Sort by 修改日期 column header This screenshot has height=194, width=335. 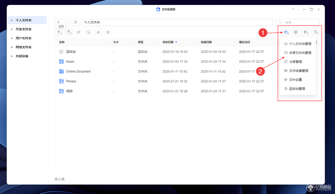coord(168,42)
